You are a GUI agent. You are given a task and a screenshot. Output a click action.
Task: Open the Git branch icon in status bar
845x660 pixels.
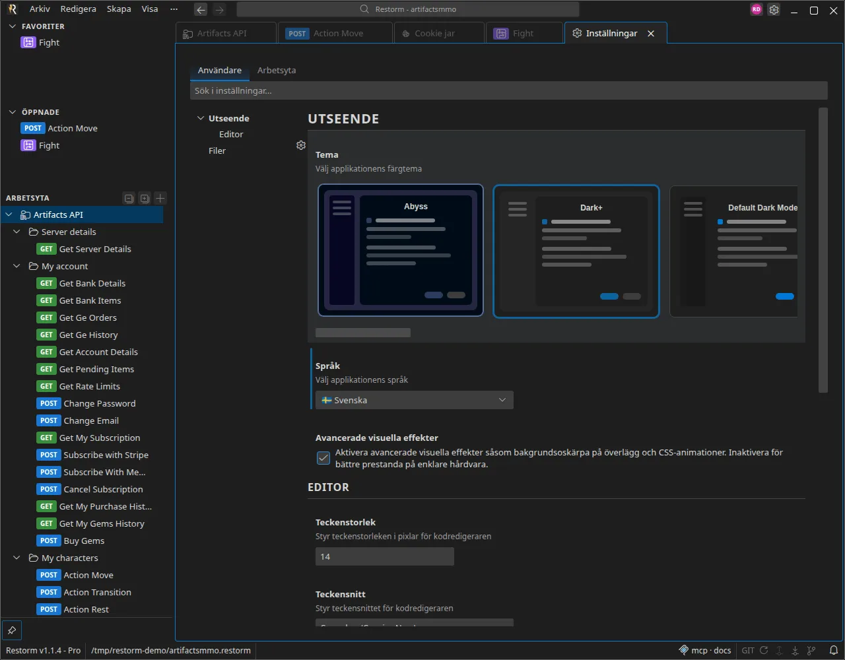(x=811, y=650)
